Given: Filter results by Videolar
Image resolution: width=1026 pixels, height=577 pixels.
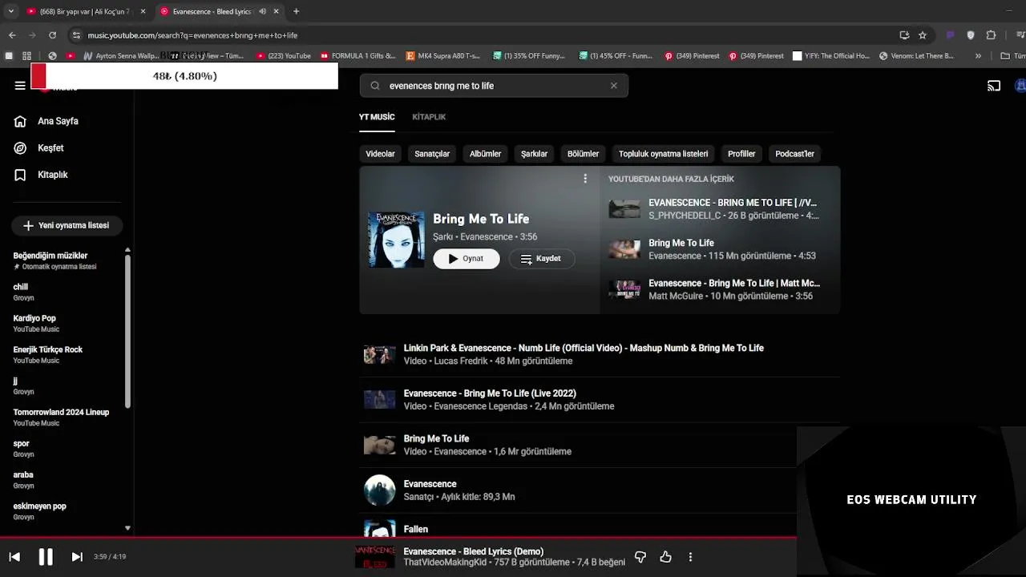Looking at the screenshot, I should tap(380, 154).
